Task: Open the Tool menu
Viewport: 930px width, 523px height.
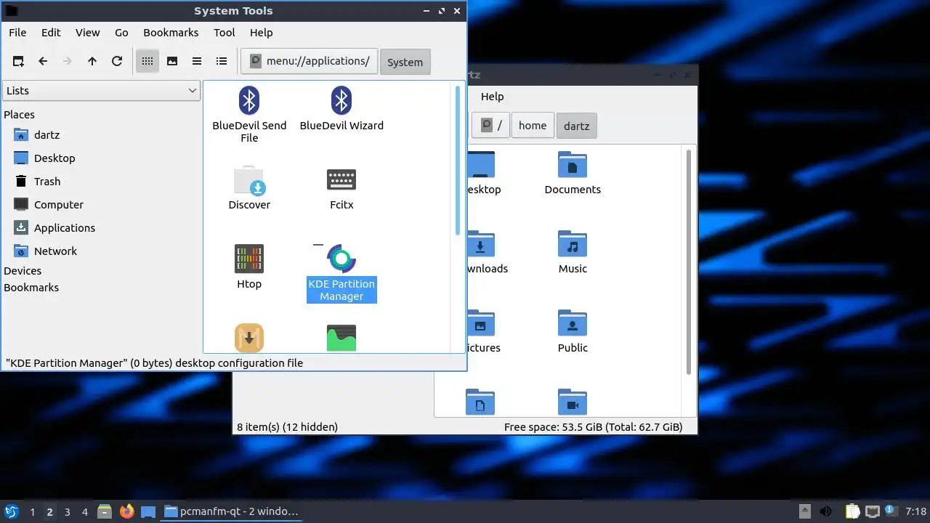Action: [x=225, y=33]
